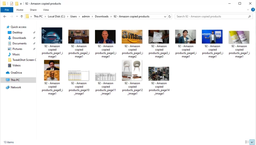Expand the chevron after Users breadcrumb
The width and height of the screenshot is (256, 145).
click(79, 17)
